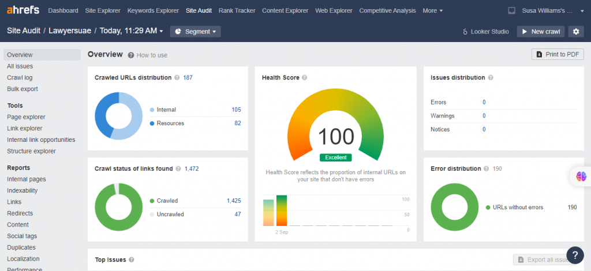The image size is (591, 271).
Task: Click Print to PDF button
Action: tap(558, 54)
